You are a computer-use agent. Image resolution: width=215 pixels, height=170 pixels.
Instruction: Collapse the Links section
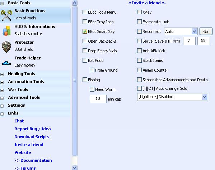2,114
